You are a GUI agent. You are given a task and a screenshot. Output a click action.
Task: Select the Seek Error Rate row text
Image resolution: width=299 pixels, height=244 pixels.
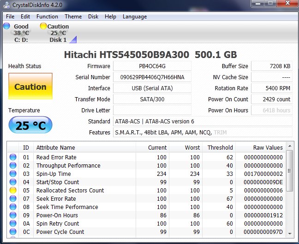pos(56,199)
